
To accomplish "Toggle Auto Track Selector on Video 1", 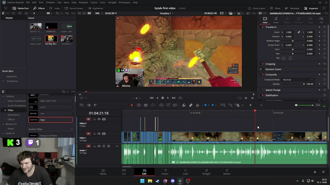I will (99, 134).
